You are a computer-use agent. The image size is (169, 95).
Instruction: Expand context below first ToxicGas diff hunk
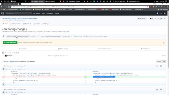coord(3,84)
